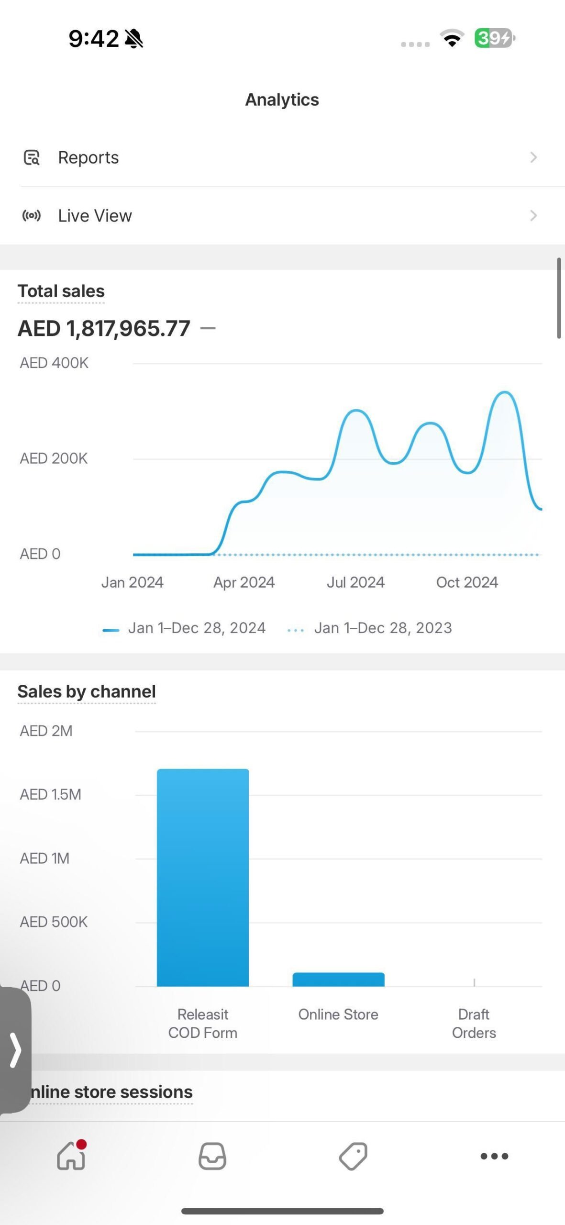Open the Orders inbox tab
Viewport: 565px width, 1225px height.
click(x=212, y=1156)
